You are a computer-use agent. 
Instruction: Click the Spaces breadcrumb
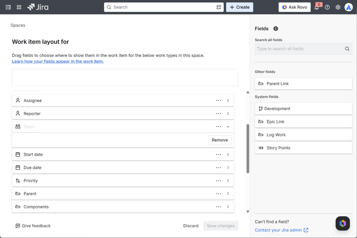tap(18, 25)
